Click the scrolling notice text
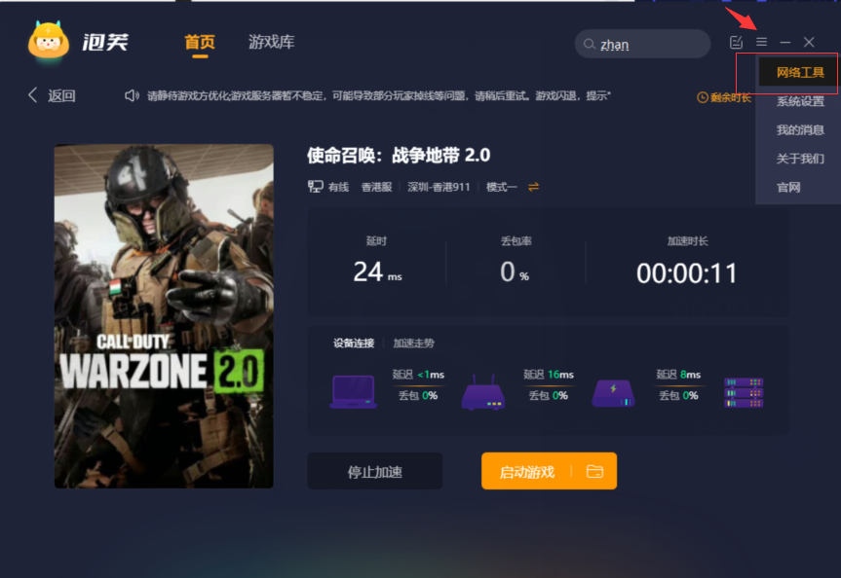The image size is (841, 578). pyautogui.click(x=379, y=96)
